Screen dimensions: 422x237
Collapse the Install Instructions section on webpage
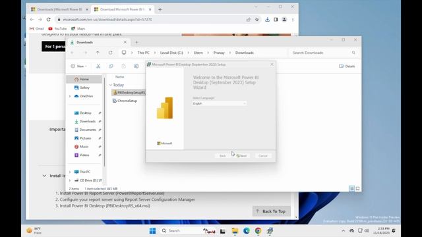coord(44,176)
